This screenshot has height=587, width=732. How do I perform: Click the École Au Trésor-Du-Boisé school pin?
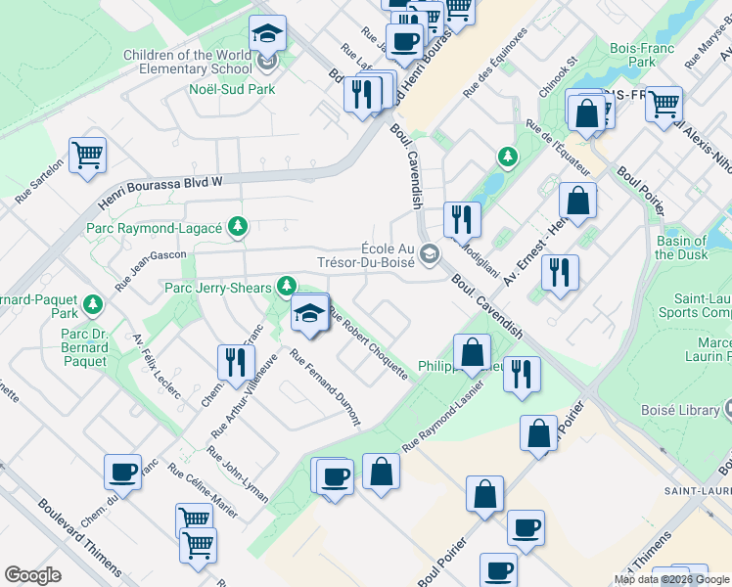pos(430,254)
